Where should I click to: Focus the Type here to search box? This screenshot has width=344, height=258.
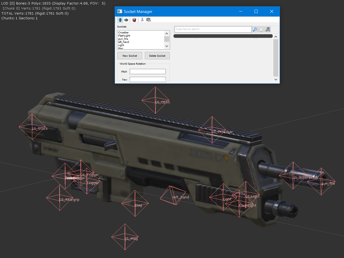pyautogui.click(x=213, y=29)
